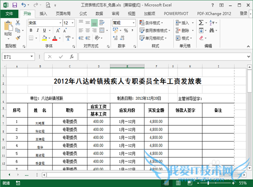Align text right

(95, 30)
